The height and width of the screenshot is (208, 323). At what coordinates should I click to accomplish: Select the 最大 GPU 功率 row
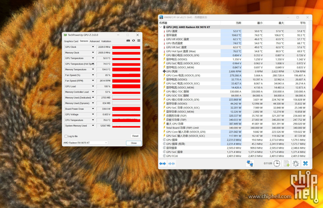tap(233, 124)
